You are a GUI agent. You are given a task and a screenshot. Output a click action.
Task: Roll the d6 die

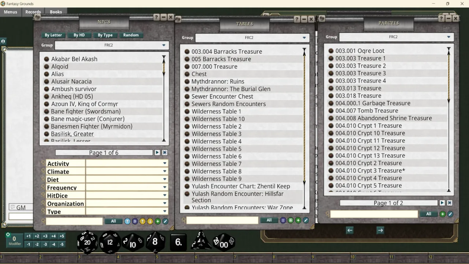[178, 242]
